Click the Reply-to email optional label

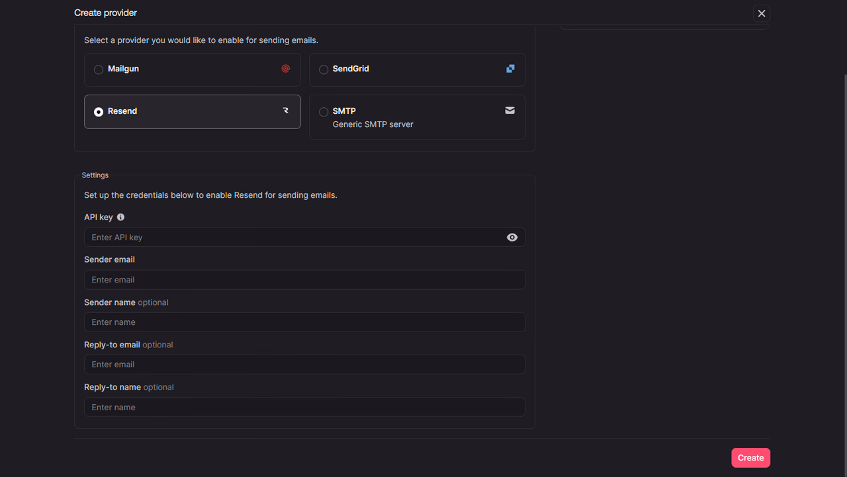click(128, 345)
